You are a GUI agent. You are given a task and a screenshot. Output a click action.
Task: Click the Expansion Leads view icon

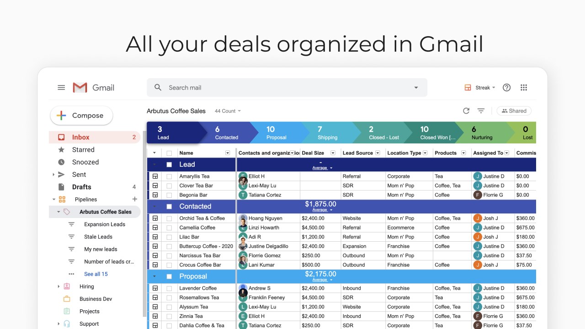[71, 224]
